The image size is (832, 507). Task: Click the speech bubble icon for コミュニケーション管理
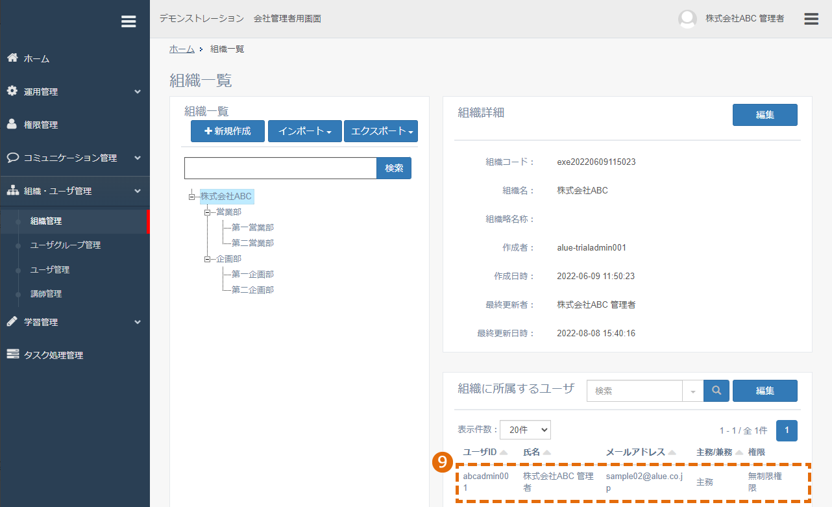click(x=12, y=157)
